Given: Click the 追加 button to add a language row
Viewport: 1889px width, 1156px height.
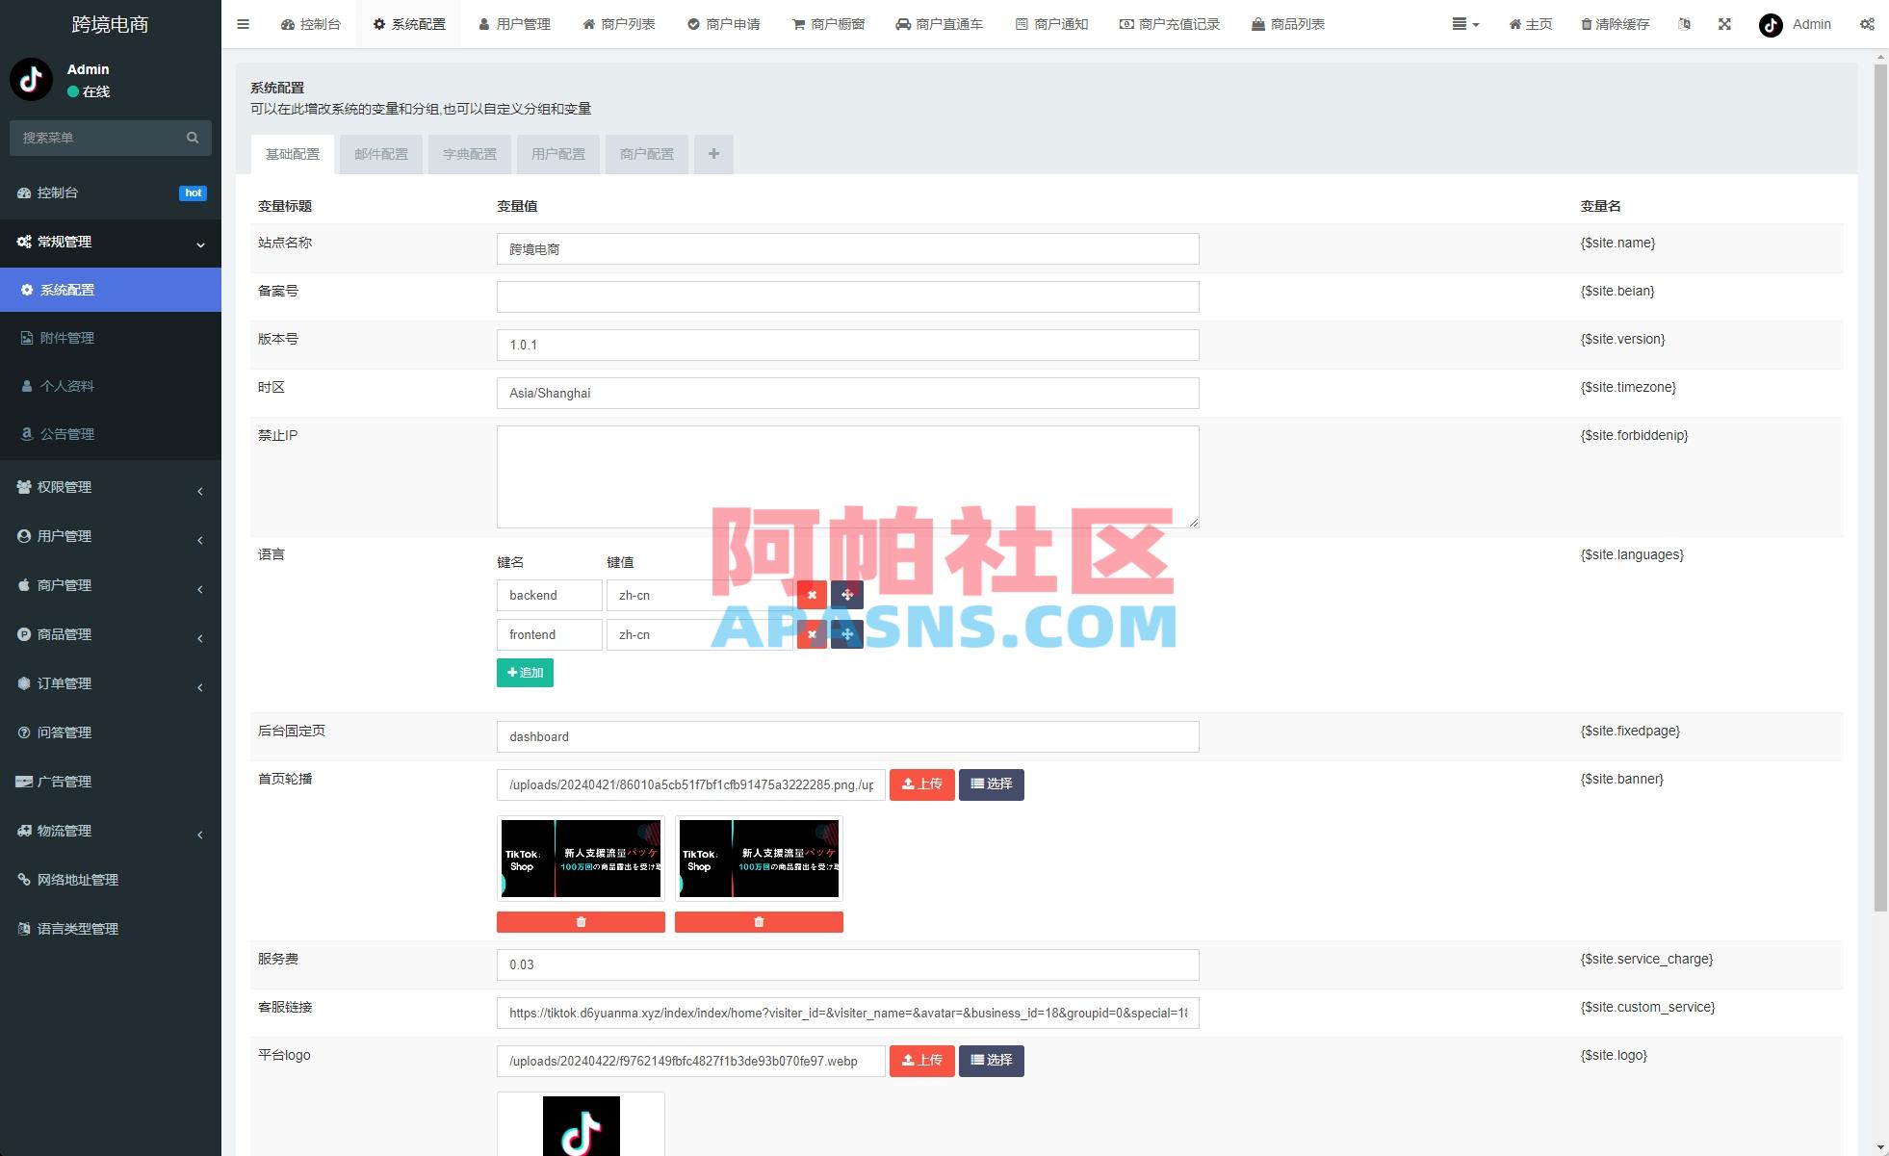Looking at the screenshot, I should pyautogui.click(x=525, y=672).
